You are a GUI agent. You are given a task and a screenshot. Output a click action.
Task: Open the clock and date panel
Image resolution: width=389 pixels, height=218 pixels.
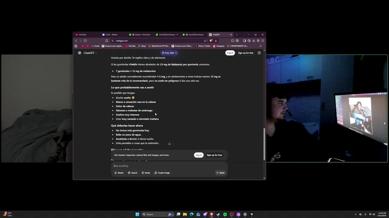point(382,214)
